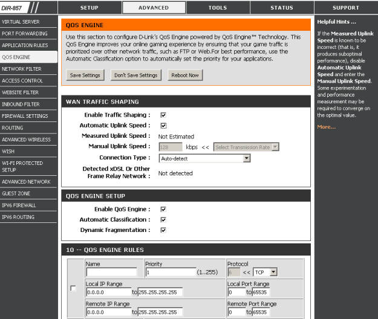The image size is (378, 319).
Task: Open IPv6 Routing page
Action: point(28,217)
